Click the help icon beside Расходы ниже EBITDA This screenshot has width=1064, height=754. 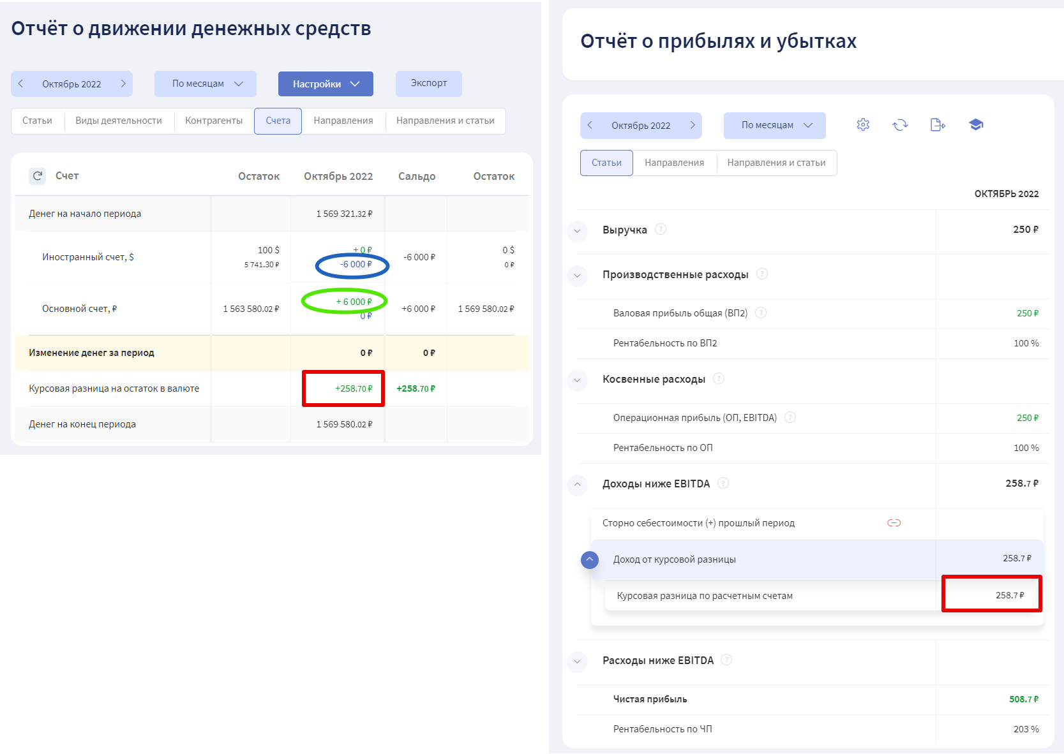726,660
